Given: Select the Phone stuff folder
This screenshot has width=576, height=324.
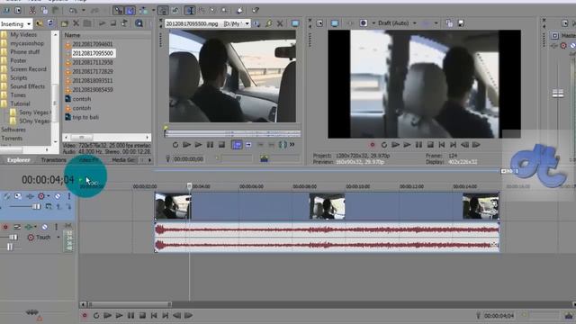Looking at the screenshot, I should click(x=25, y=52).
